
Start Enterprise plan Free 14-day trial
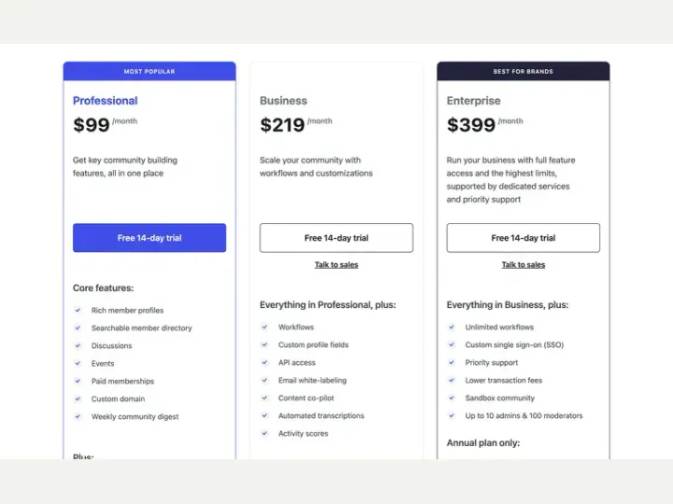pyautogui.click(x=523, y=238)
